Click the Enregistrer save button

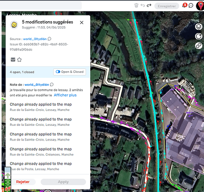coord(167,6)
